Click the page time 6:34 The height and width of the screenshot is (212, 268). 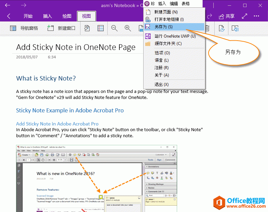[52, 57]
